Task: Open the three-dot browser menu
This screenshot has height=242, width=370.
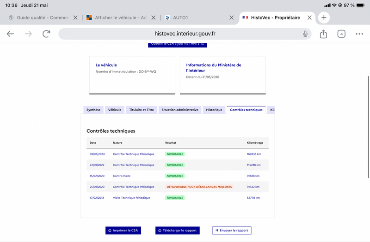Action: tap(359, 34)
